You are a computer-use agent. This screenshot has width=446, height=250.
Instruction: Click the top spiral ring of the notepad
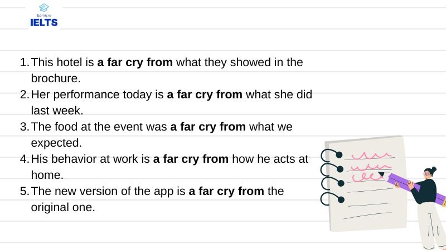[x=331, y=154]
